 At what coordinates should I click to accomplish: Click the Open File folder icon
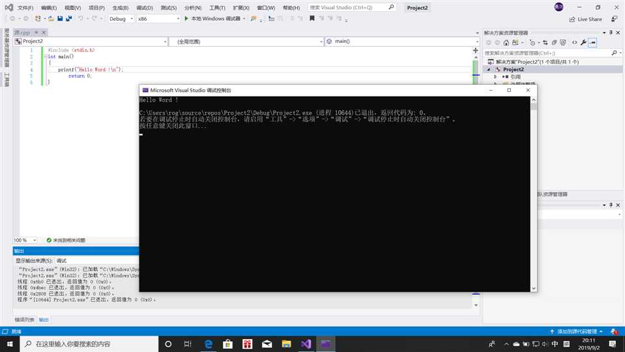pos(51,18)
